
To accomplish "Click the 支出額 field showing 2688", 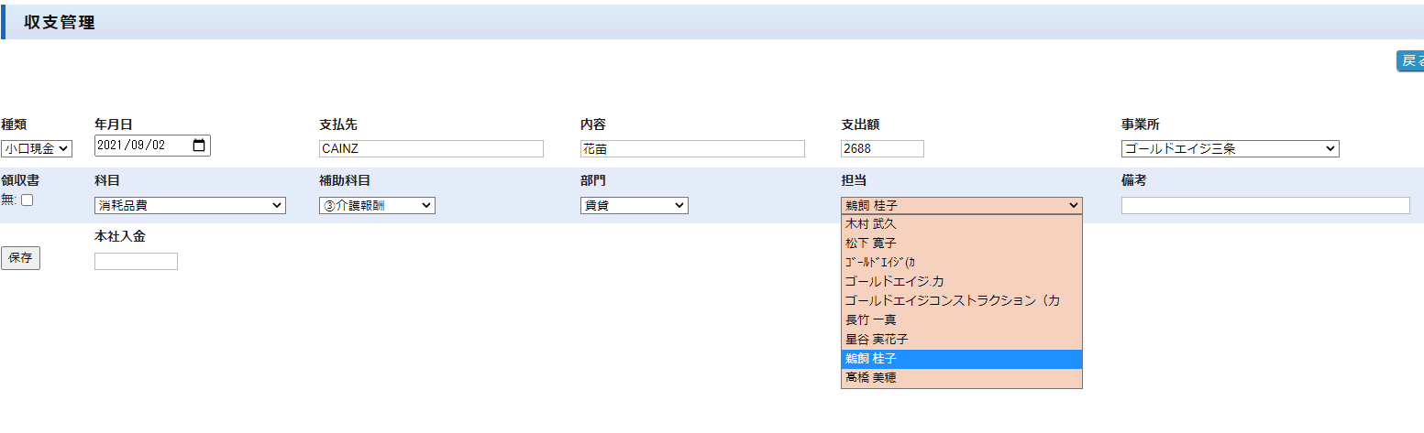I will [x=881, y=149].
